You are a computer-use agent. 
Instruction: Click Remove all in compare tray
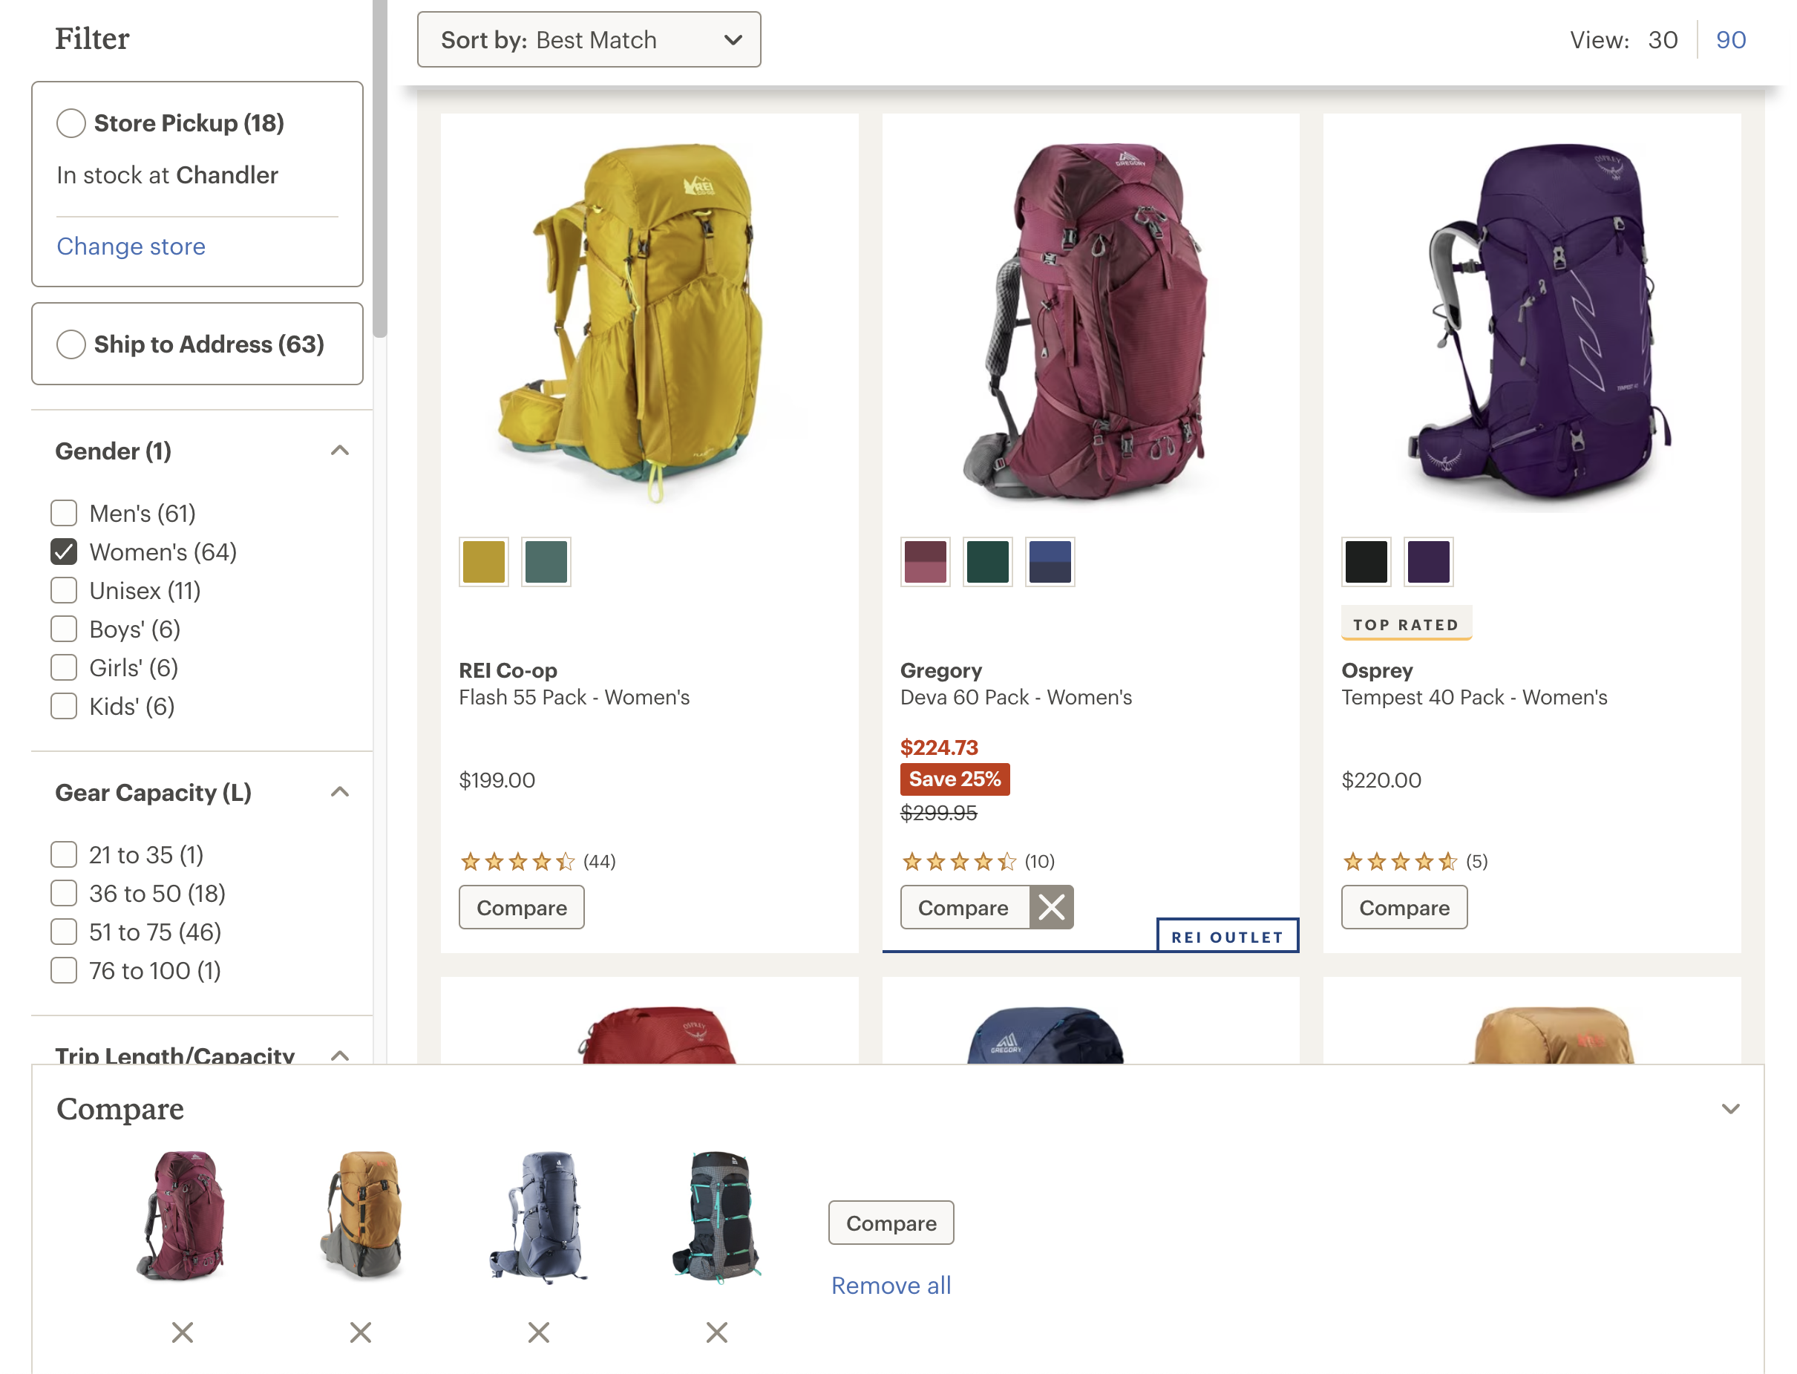[x=890, y=1285]
